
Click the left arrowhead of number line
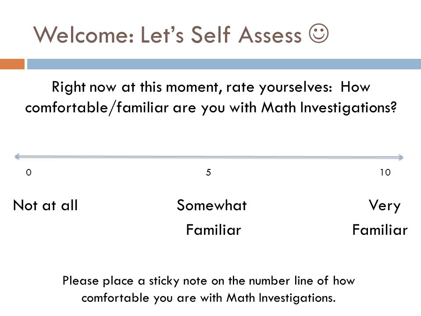coord(17,156)
